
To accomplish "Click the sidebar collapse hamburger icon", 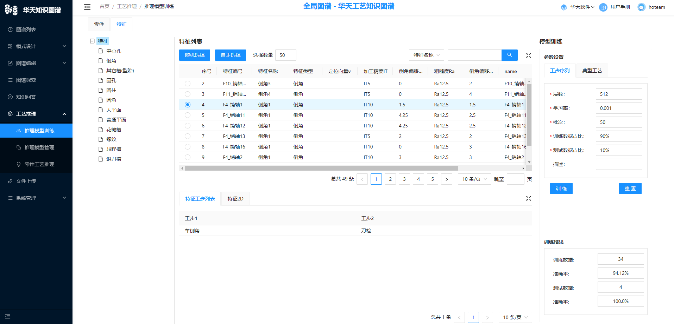I will click(x=87, y=7).
